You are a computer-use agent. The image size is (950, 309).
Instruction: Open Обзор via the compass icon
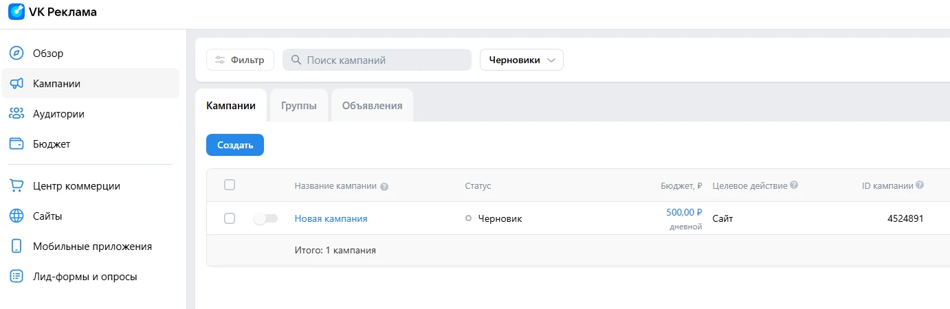(x=16, y=53)
